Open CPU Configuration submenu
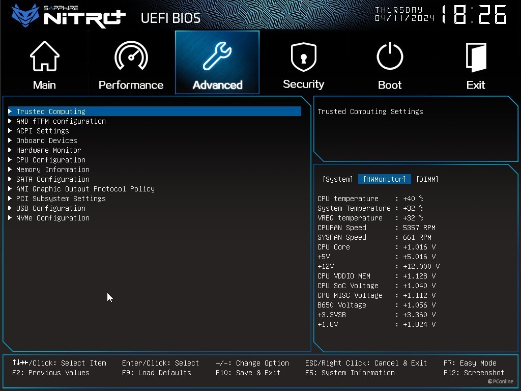The height and width of the screenshot is (391, 521). (x=50, y=160)
